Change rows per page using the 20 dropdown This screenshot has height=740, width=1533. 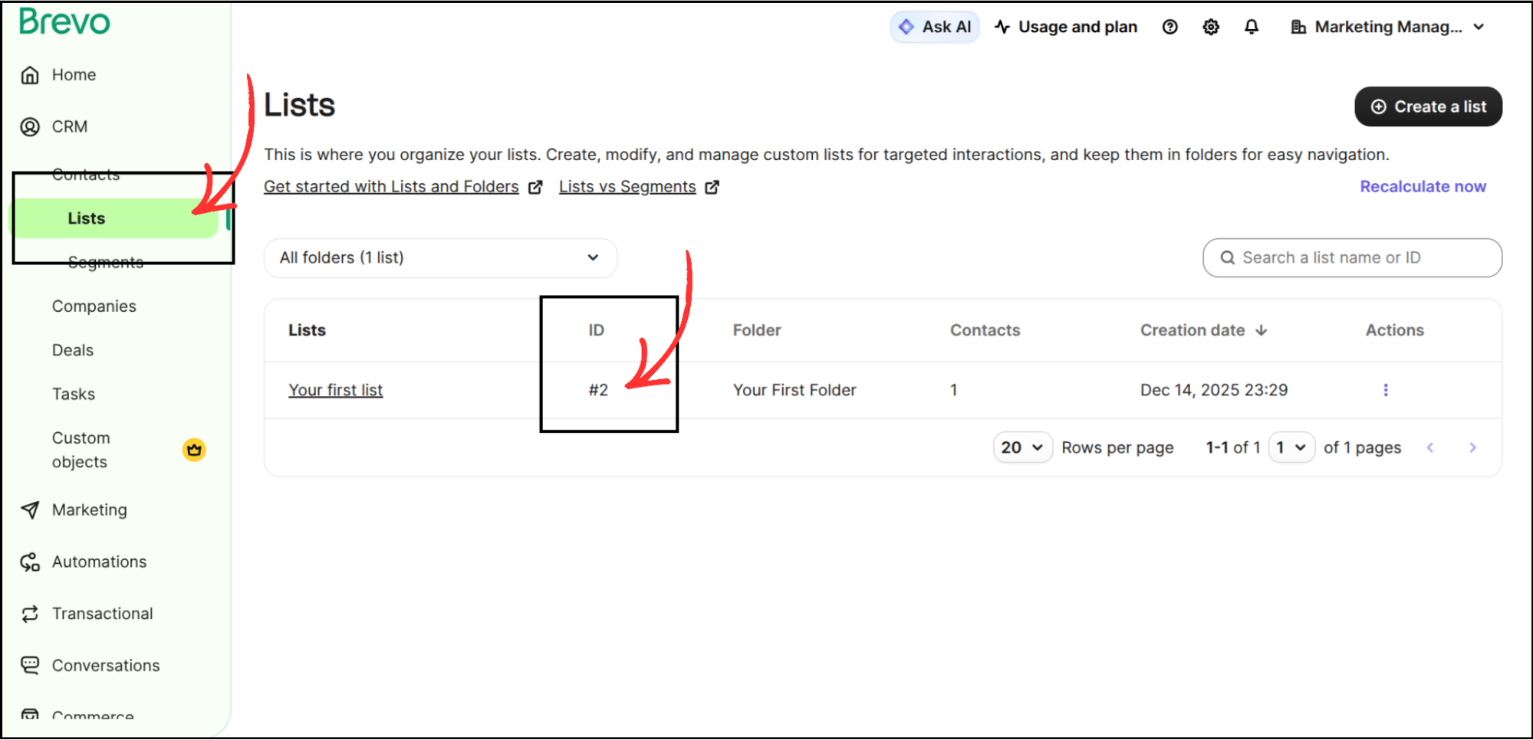point(1021,447)
